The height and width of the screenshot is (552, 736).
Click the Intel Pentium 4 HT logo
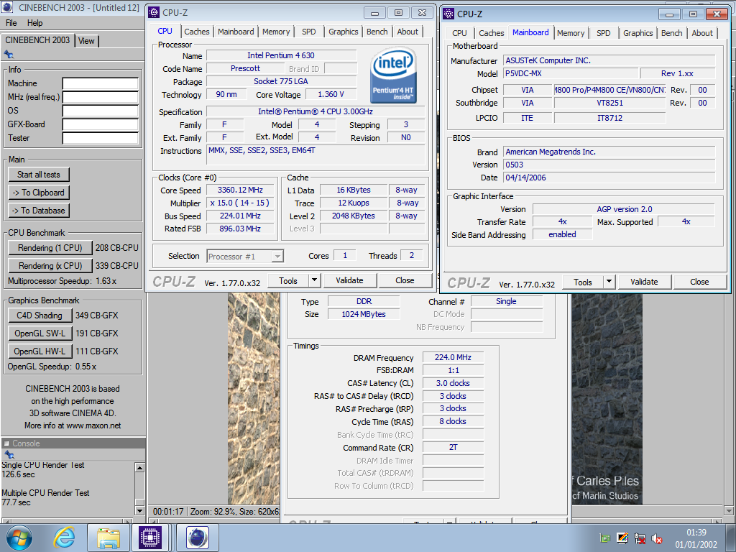(x=393, y=75)
